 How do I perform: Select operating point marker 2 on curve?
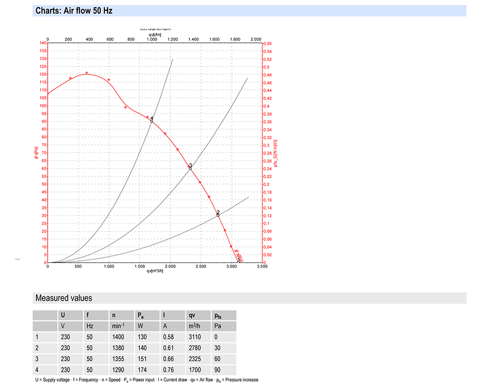pos(218,215)
